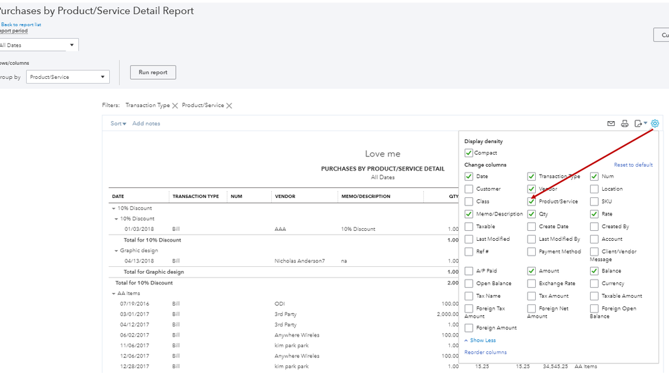This screenshot has height=376, width=669.
Task: Remove the Transaction Type filter
Action: click(175, 106)
